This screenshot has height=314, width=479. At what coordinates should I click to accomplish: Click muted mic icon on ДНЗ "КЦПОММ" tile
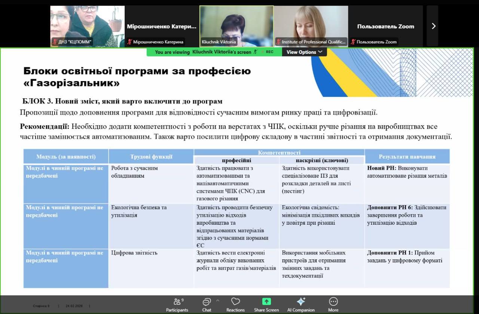point(55,42)
